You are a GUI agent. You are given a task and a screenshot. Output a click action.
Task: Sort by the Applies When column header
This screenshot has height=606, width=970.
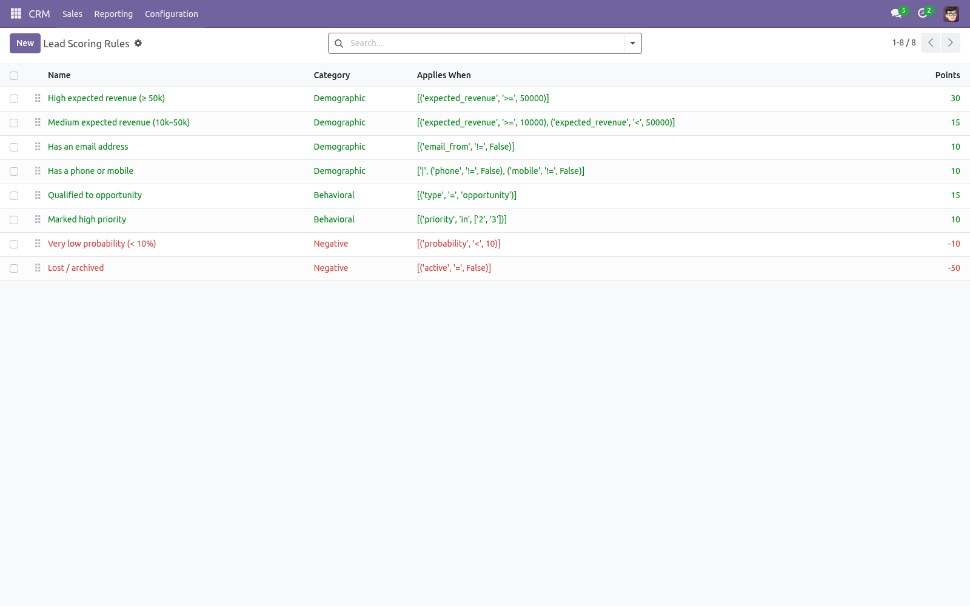click(x=444, y=75)
